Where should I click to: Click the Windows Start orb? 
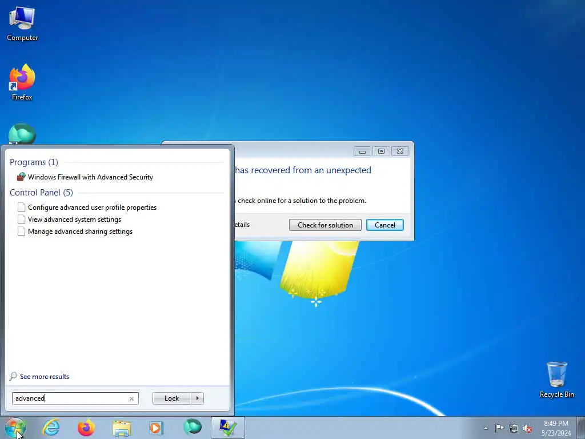tap(15, 428)
